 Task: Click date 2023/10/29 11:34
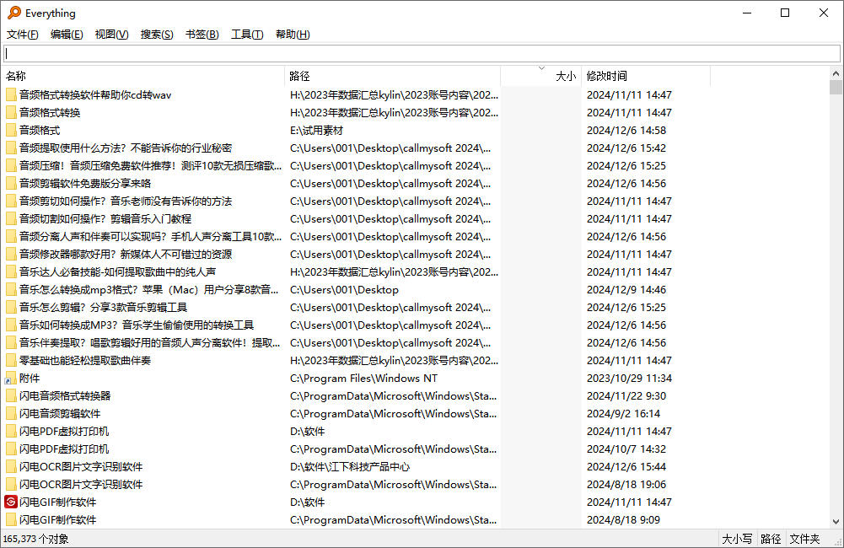[629, 379]
